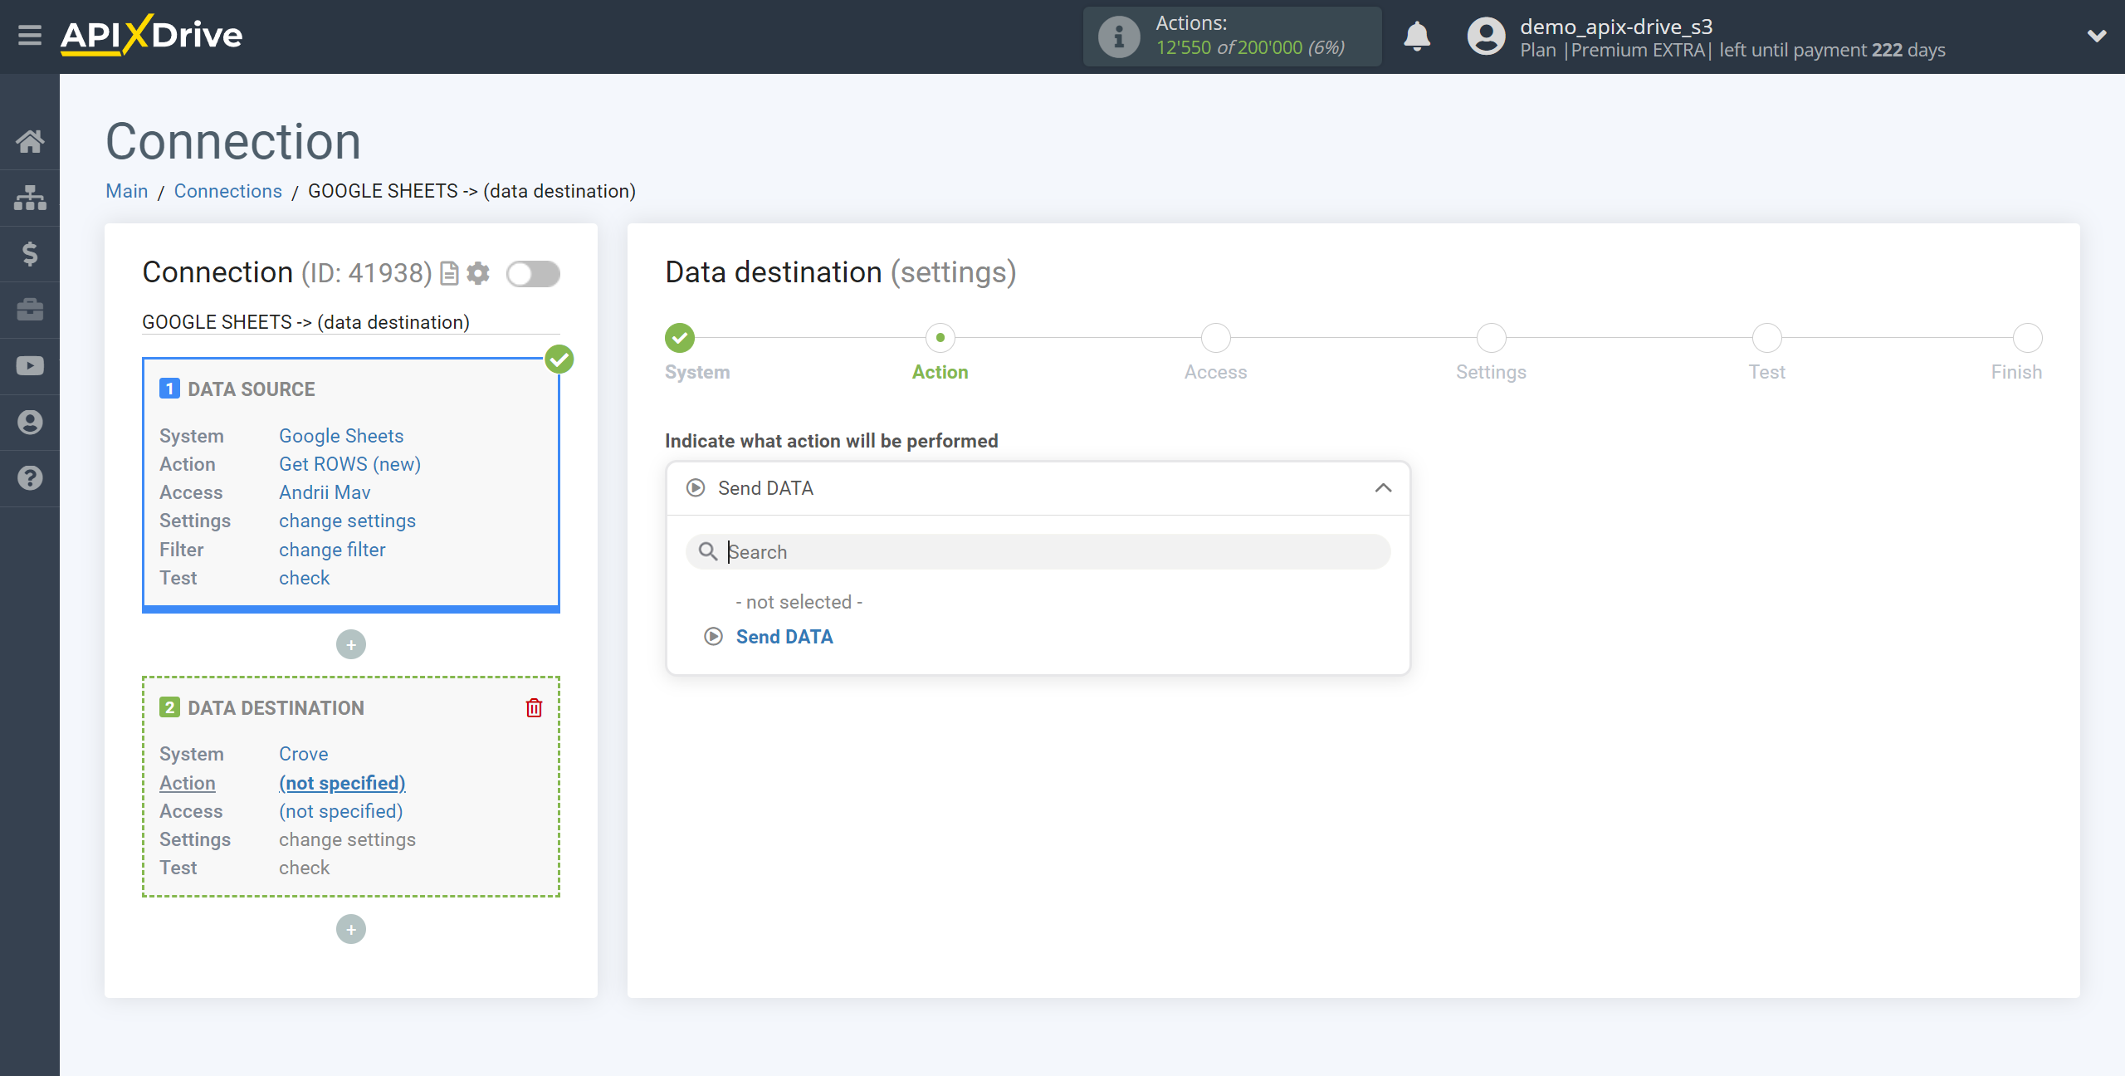Click the Google Sheets link in DATA SOURCE
The image size is (2125, 1076).
click(x=340, y=435)
